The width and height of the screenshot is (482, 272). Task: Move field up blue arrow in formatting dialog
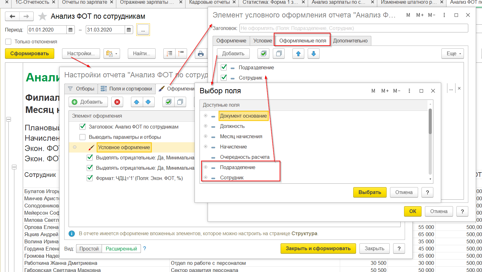coord(298,54)
